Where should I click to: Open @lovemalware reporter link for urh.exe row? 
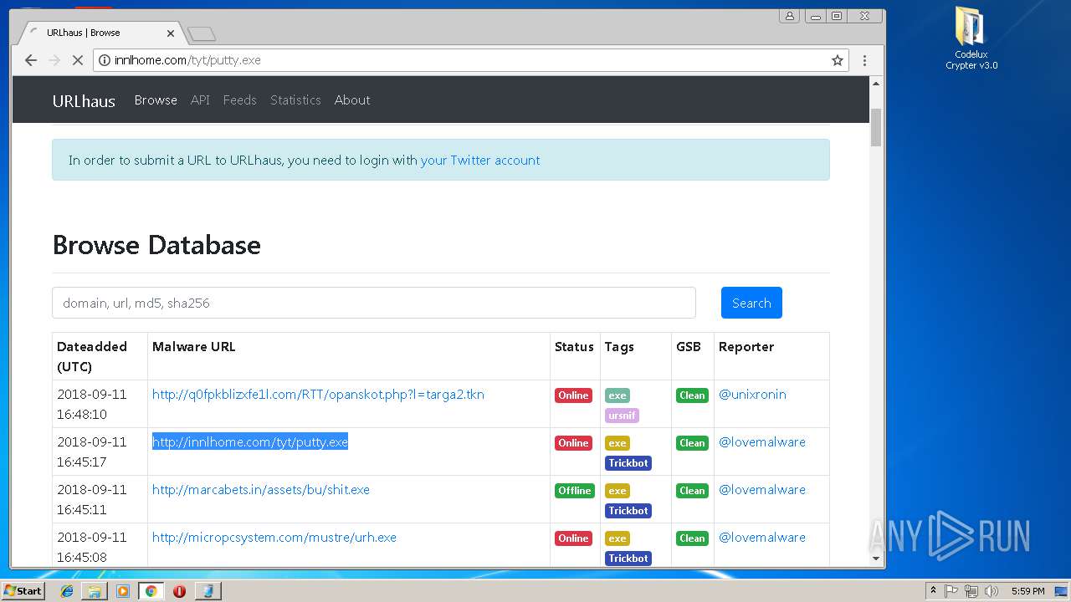coord(762,538)
